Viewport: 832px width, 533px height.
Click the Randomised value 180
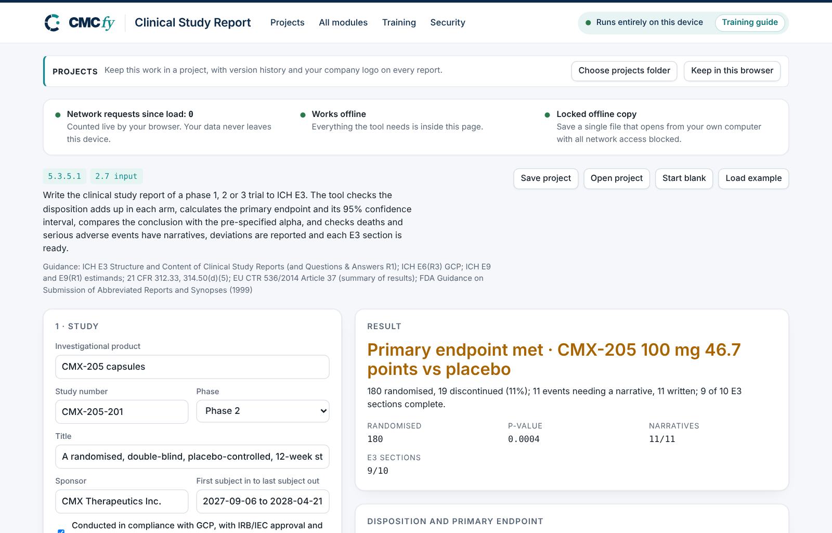(x=375, y=439)
